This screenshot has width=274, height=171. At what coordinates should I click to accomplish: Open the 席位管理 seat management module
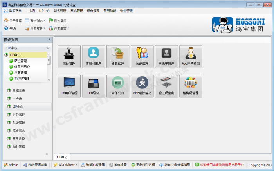coord(69,57)
